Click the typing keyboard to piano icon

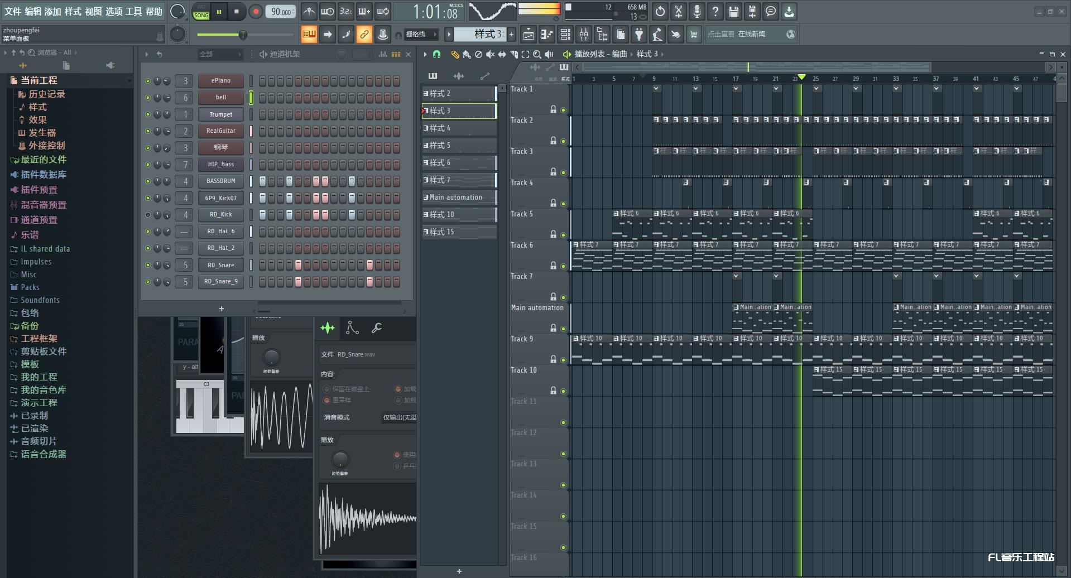[x=309, y=35]
